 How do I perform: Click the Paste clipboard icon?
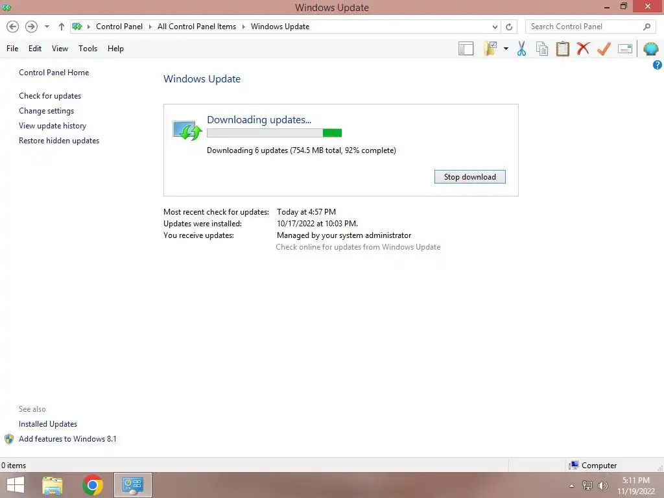[x=562, y=49]
